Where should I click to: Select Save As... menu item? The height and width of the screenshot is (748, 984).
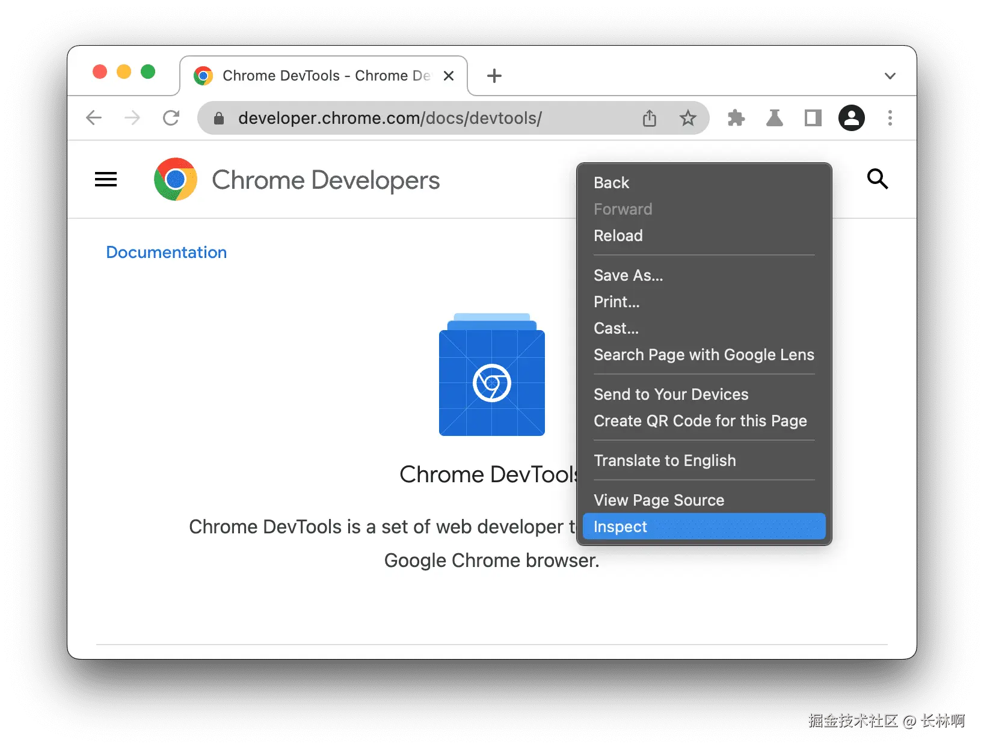704,275
